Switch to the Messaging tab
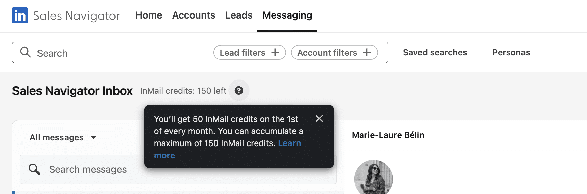Screen dimensions: 587x194 click(x=287, y=15)
